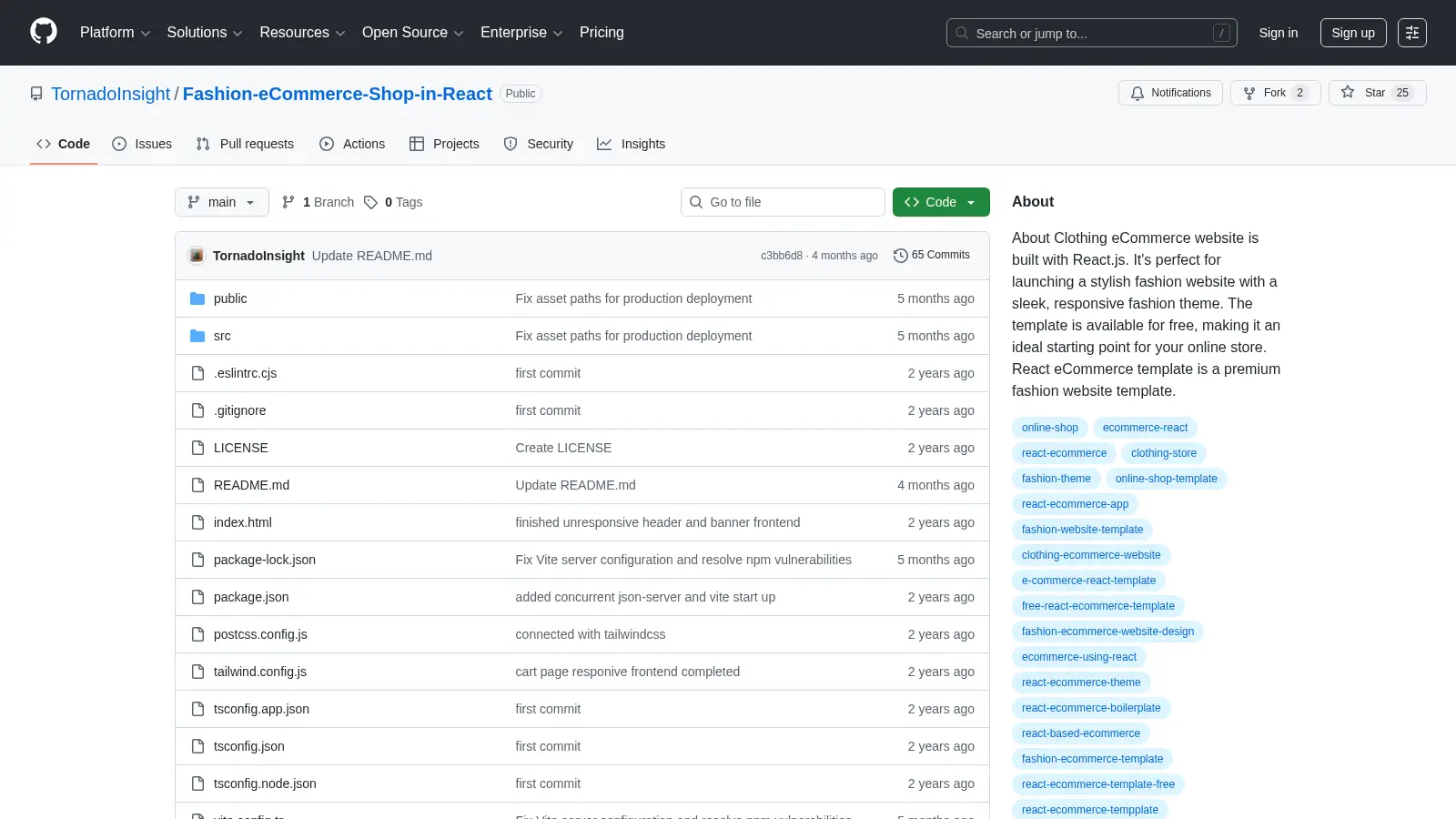Open the command palette icon button
Screen dimensions: 1456x819
[x=1412, y=33]
